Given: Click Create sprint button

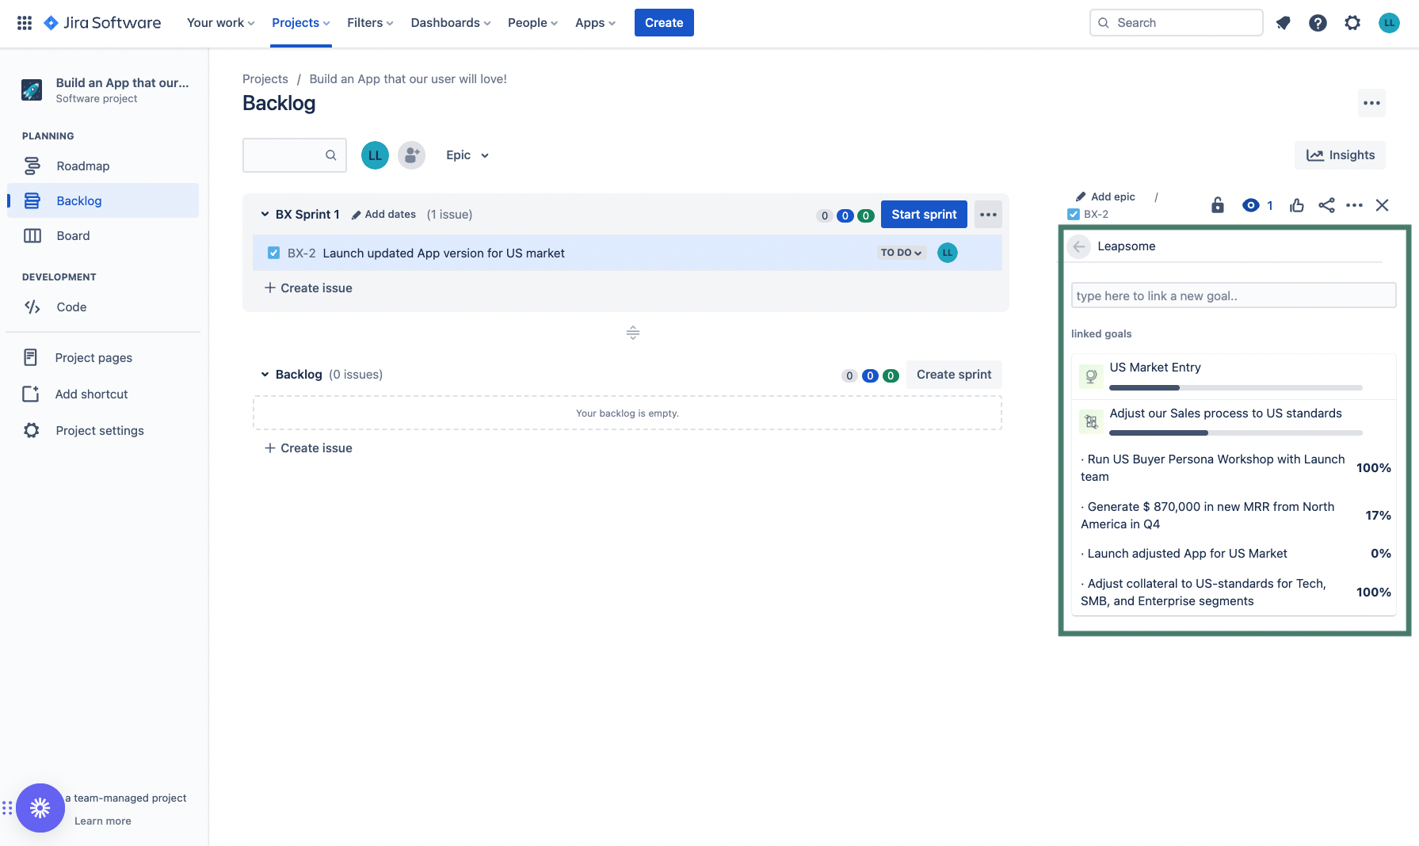Looking at the screenshot, I should pyautogui.click(x=954, y=375).
